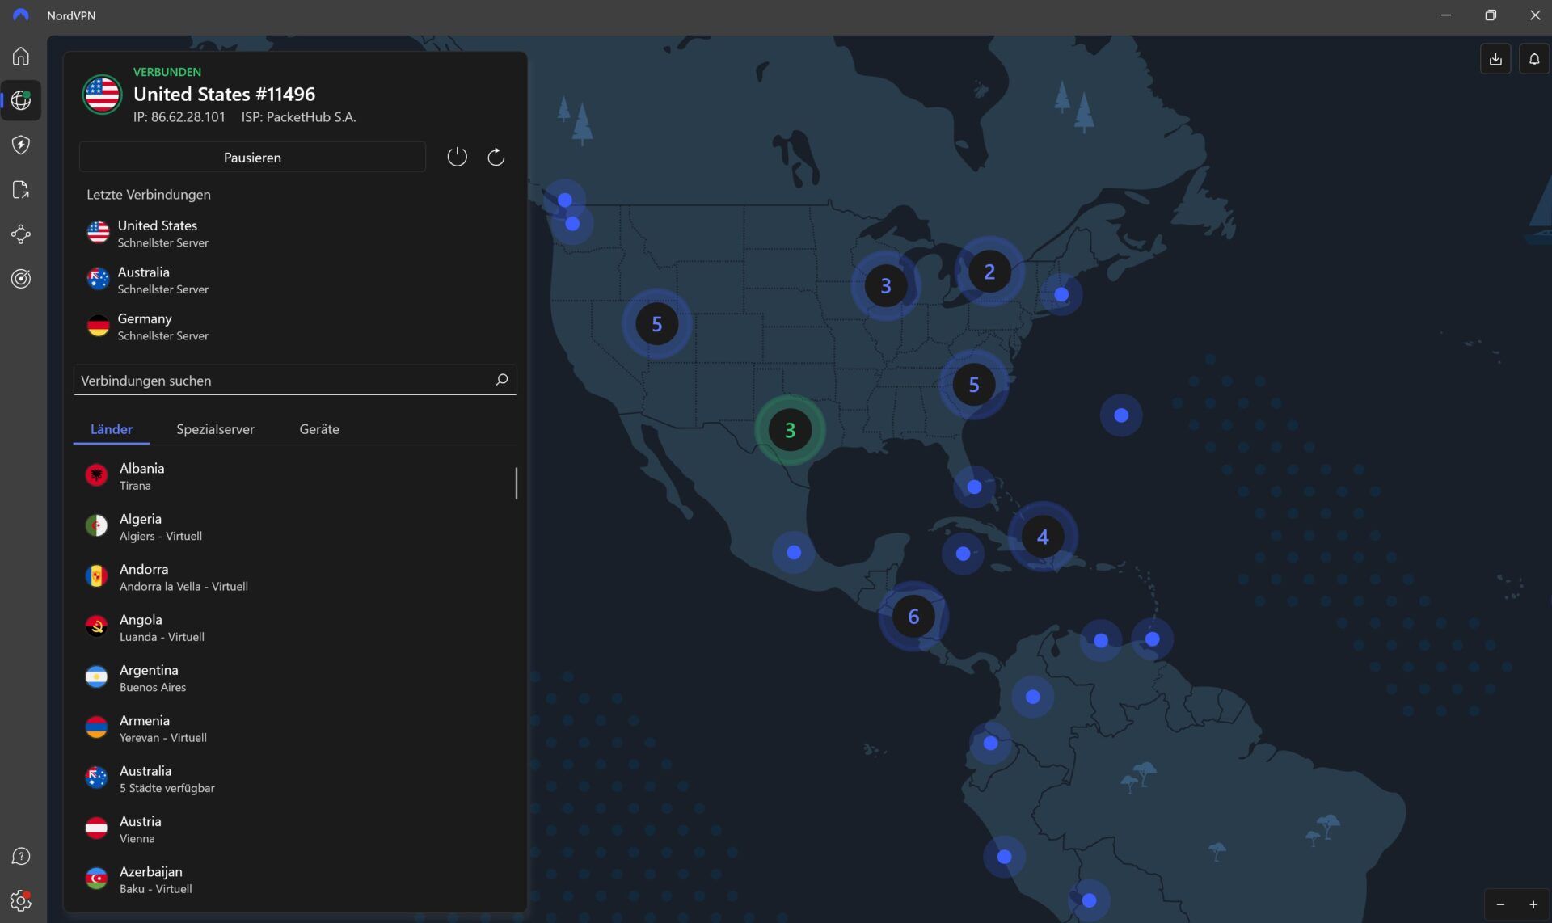
Task: Switch to the Geräte tab
Action: [319, 429]
